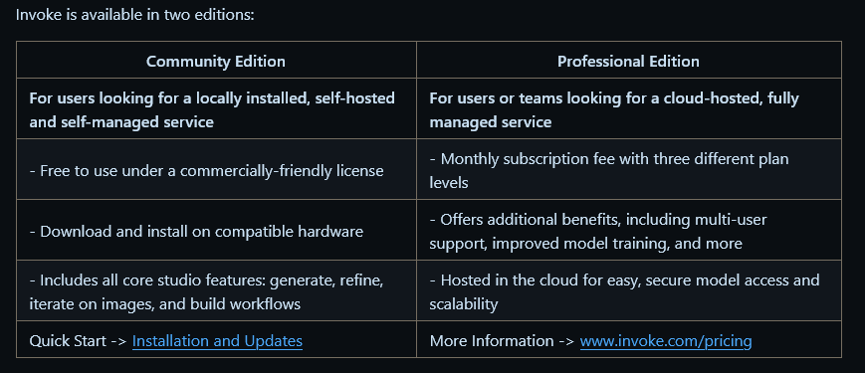Click the Professional Edition column header
This screenshot has height=373, width=865.
point(629,60)
